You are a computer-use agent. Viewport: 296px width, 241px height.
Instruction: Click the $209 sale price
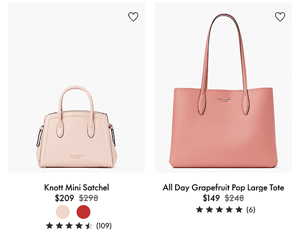pos(64,198)
